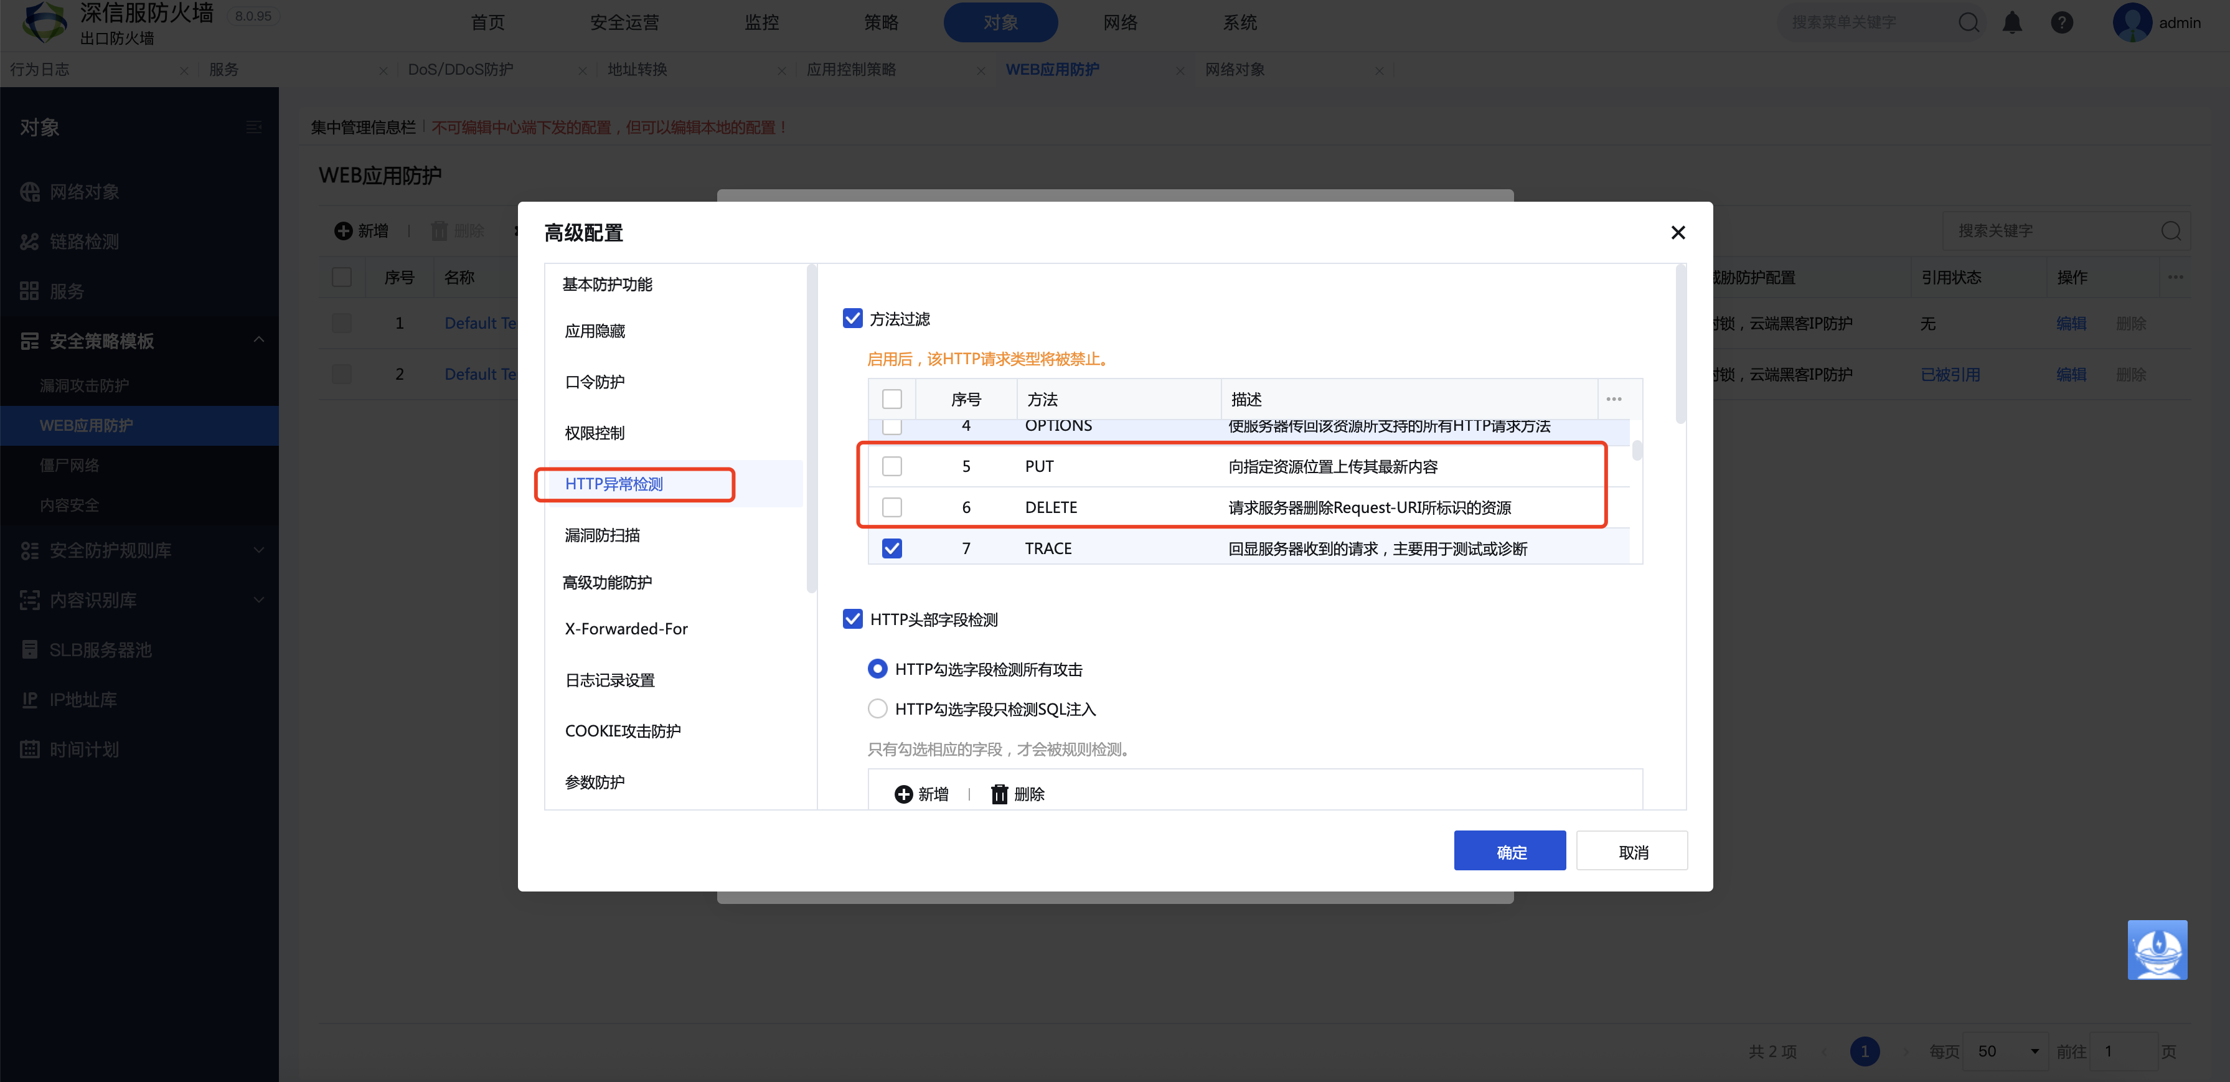Viewport: 2230px width, 1082px height.
Task: Click the search magnifier in top bar
Action: (1969, 22)
